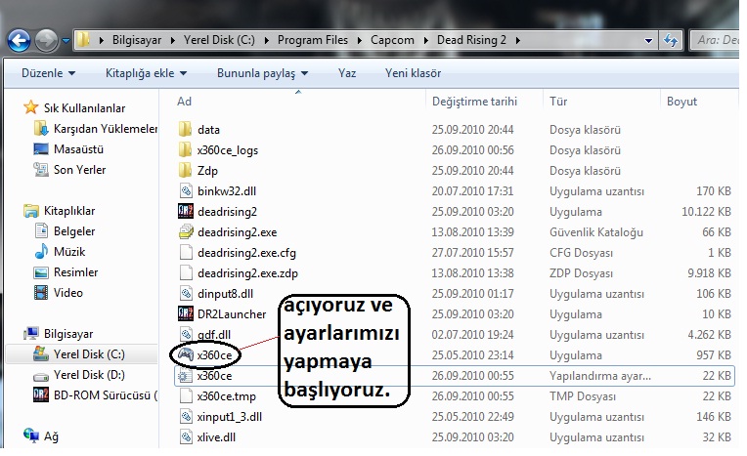
Task: Click the Güvenlik Kataloğu type text
Action: coord(596,232)
